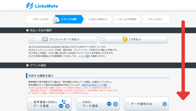Choose the LP支払い option label

pyautogui.click(x=135, y=39)
